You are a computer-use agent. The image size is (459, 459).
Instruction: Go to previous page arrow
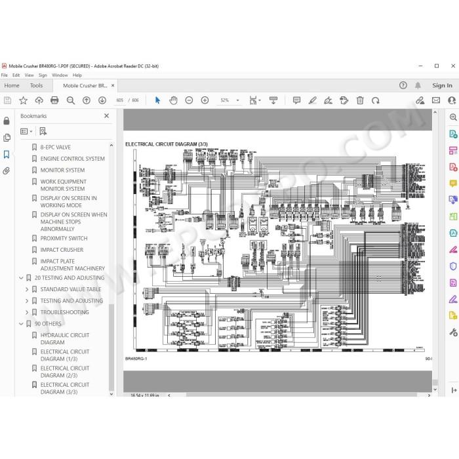pos(87,100)
